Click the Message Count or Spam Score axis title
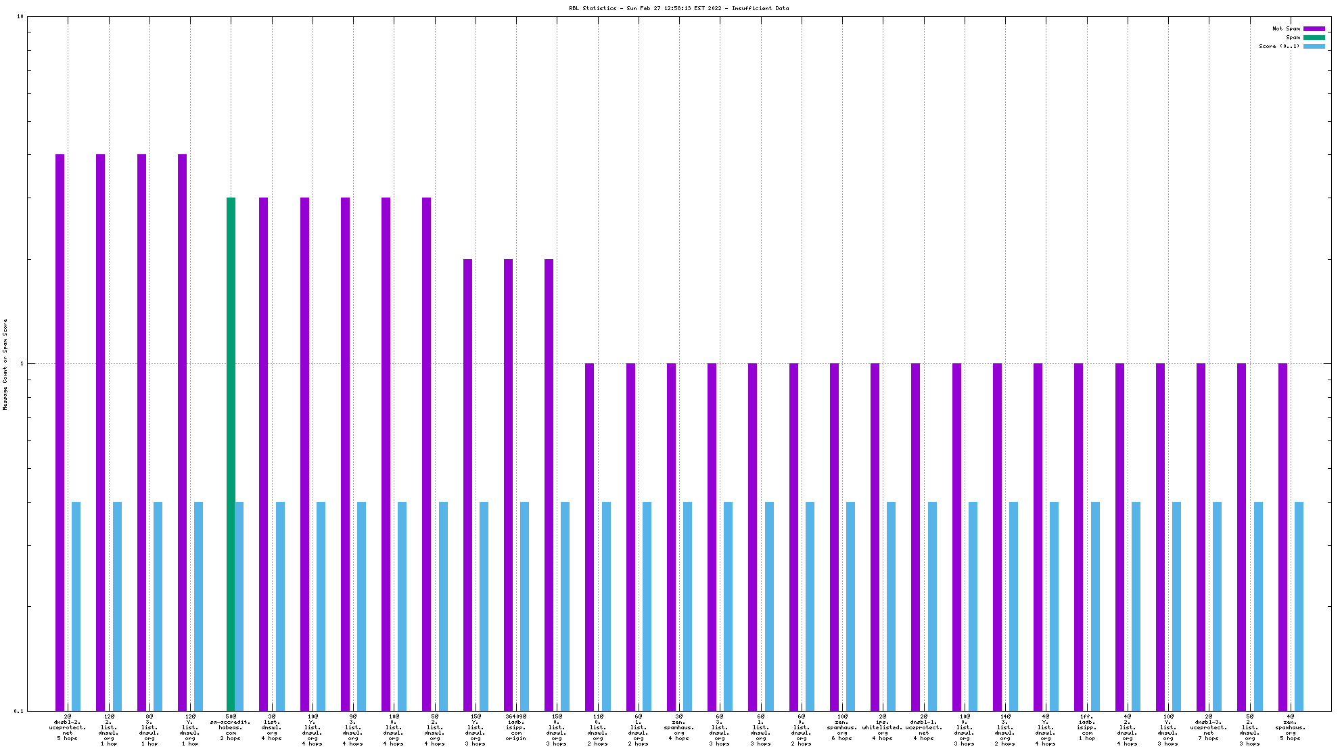The image size is (1342, 755). 5,364
